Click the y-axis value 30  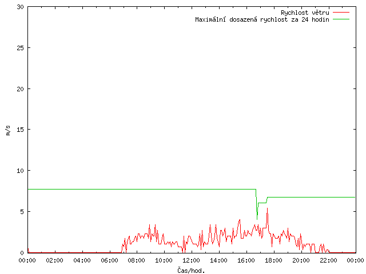(21, 7)
